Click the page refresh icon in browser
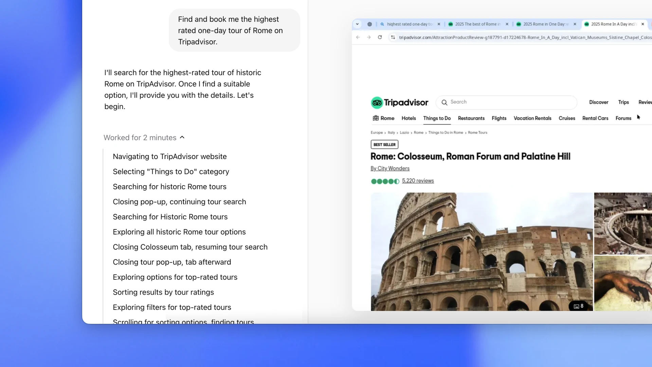Screen dimensions: 652x367 [380, 37]
